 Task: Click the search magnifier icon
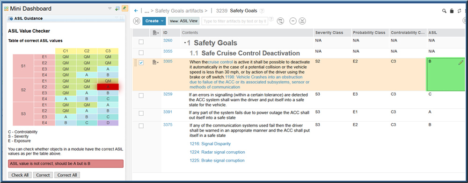pyautogui.click(x=445, y=11)
